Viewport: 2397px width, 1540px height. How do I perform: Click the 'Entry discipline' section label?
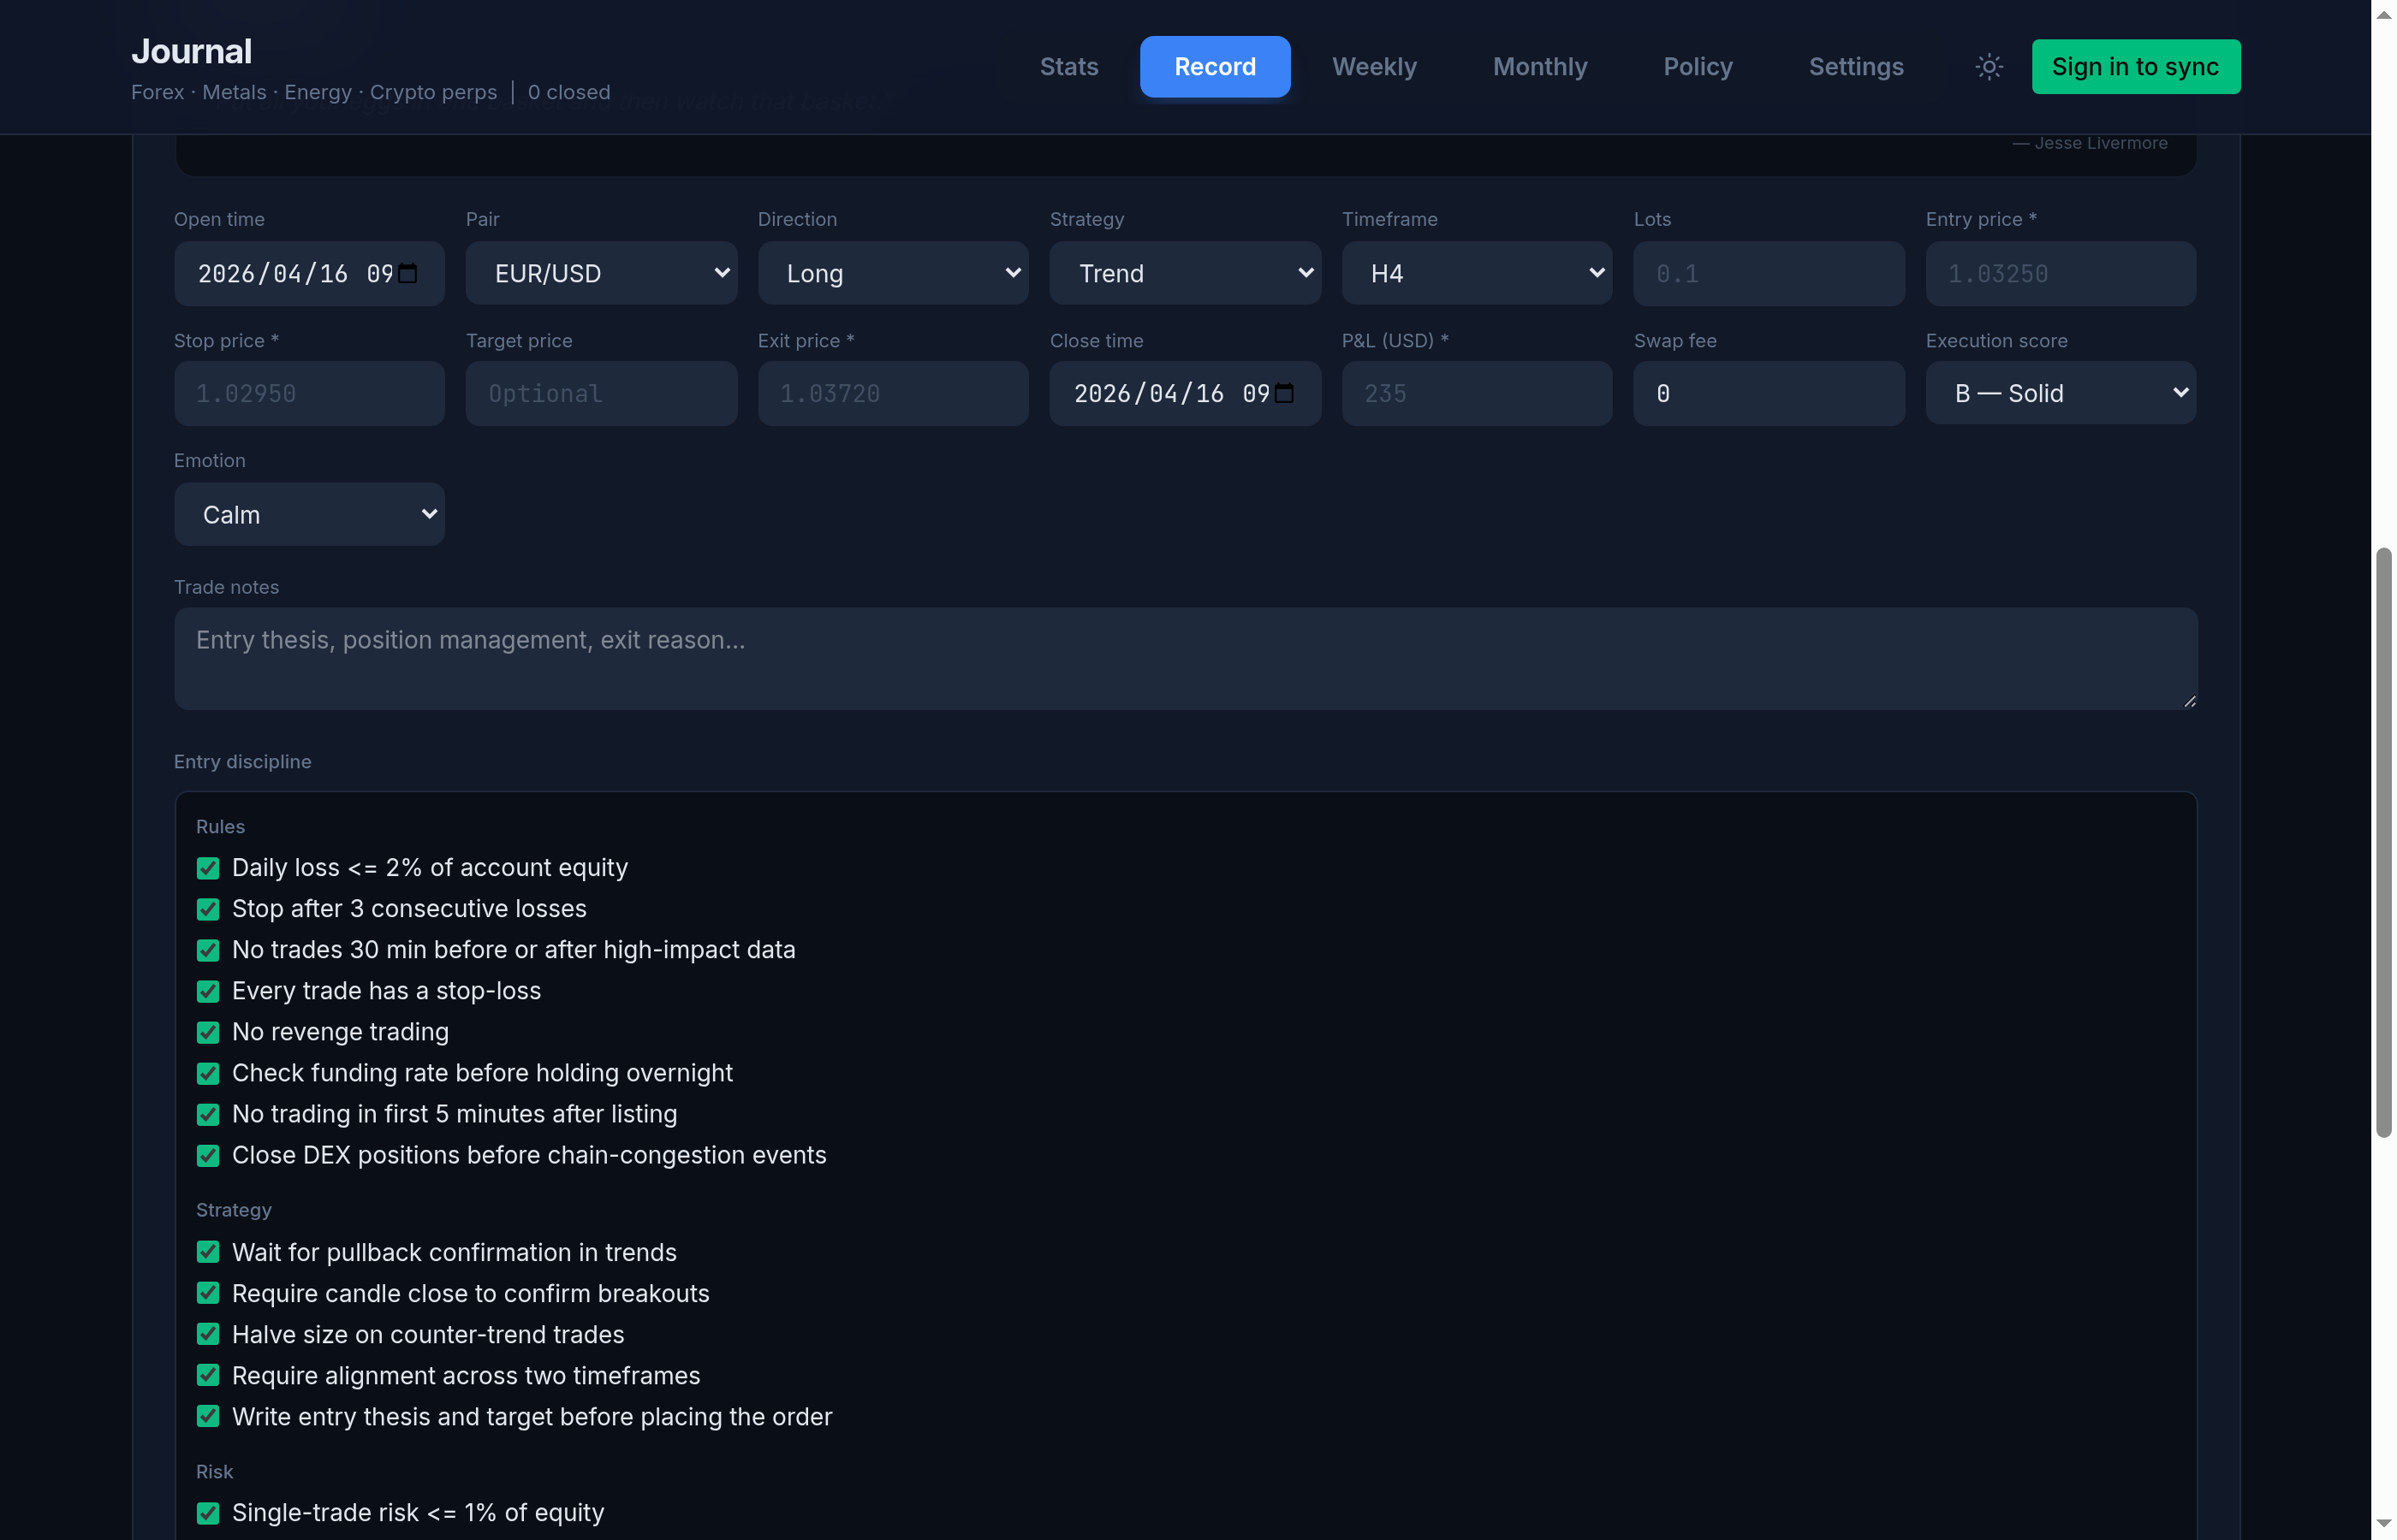[242, 761]
